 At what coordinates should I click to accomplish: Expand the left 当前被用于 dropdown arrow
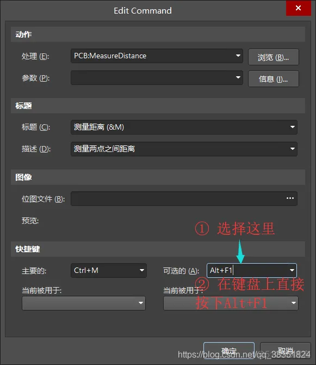tap(140, 303)
